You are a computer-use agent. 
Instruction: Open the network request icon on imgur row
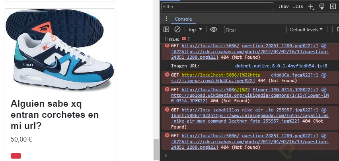(323, 75)
